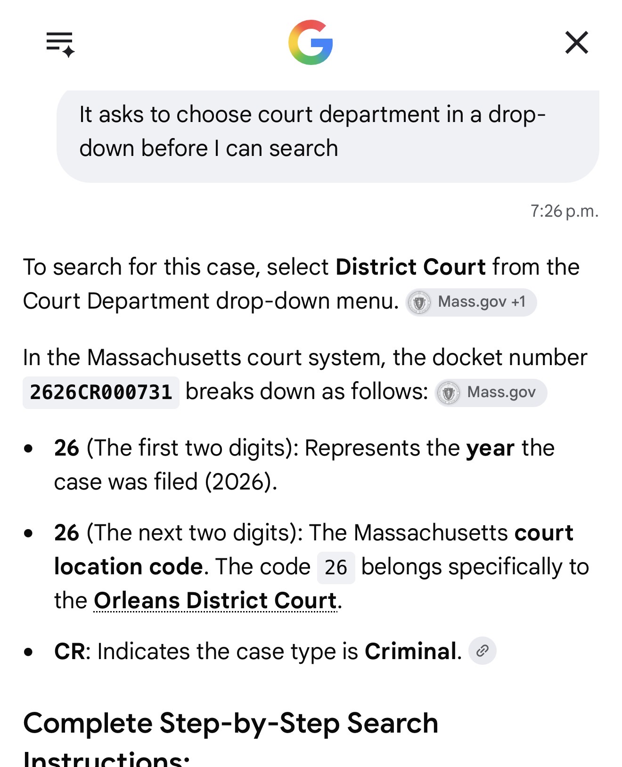Tap the Mass.gov seal icon in second chip
The image size is (622, 767).
(x=448, y=392)
